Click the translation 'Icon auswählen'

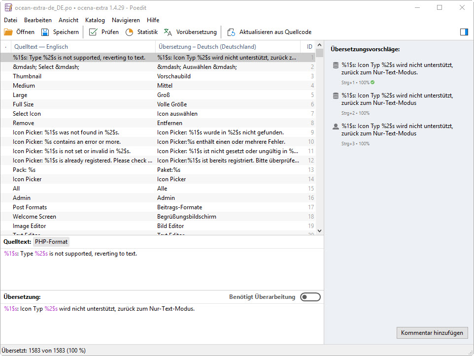coord(177,114)
